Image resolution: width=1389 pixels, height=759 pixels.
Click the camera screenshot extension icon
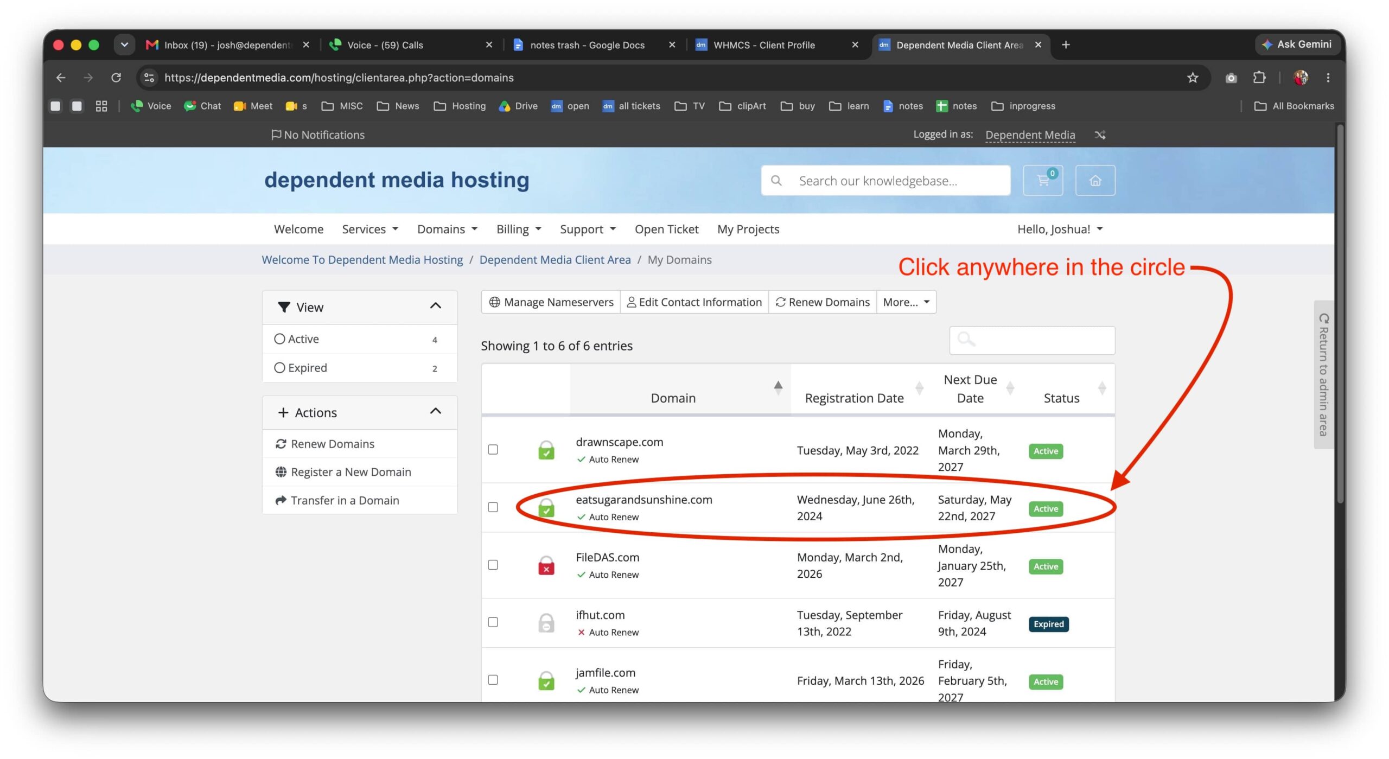pyautogui.click(x=1231, y=78)
